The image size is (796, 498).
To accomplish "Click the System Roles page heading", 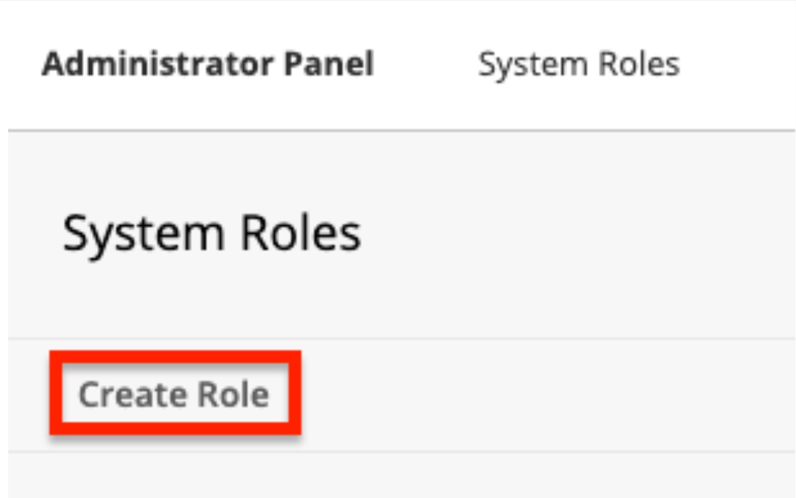I will pyautogui.click(x=212, y=234).
